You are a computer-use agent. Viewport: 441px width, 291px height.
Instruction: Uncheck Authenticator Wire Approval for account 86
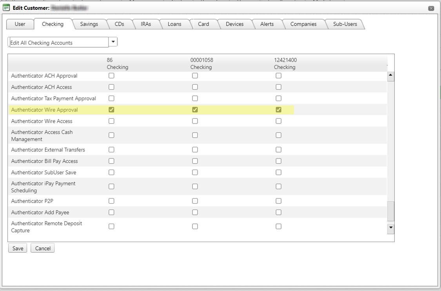coord(111,110)
